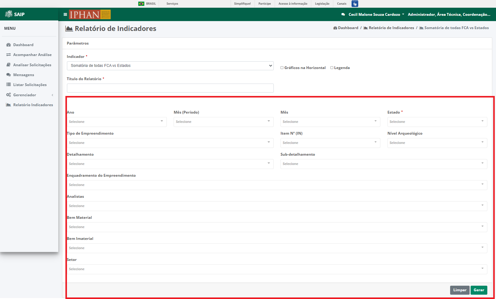
Task: Click the Gerar button
Action: click(x=479, y=290)
